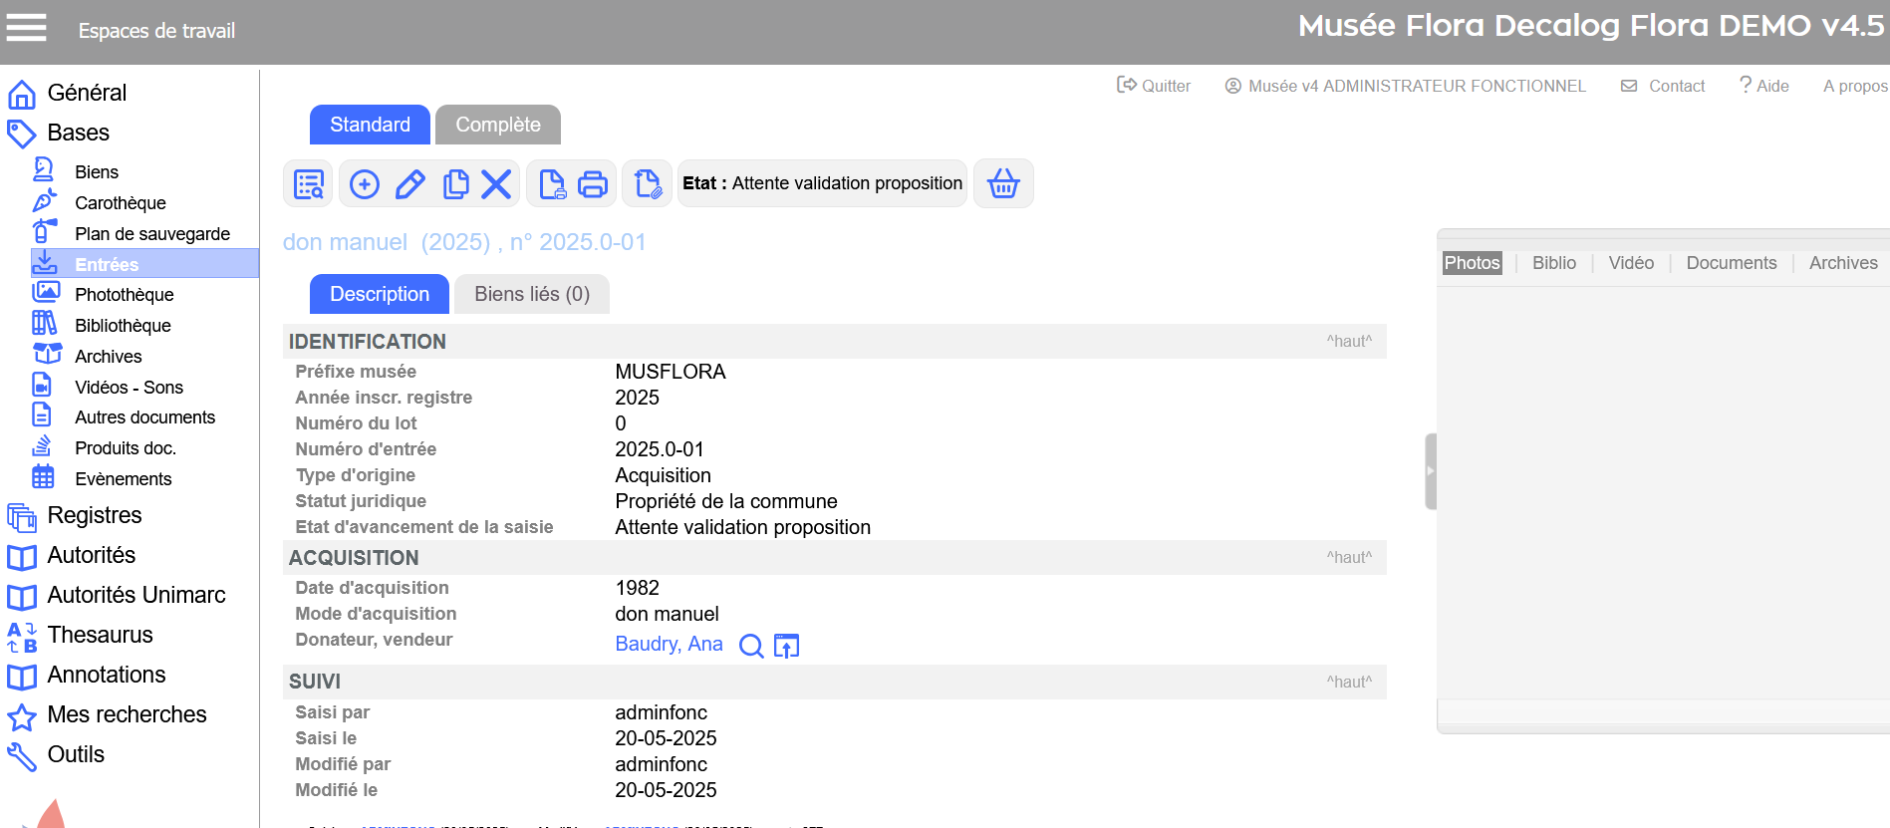Viewport: 1890px width, 828px height.
Task: Click the add new record plus icon
Action: tap(365, 184)
